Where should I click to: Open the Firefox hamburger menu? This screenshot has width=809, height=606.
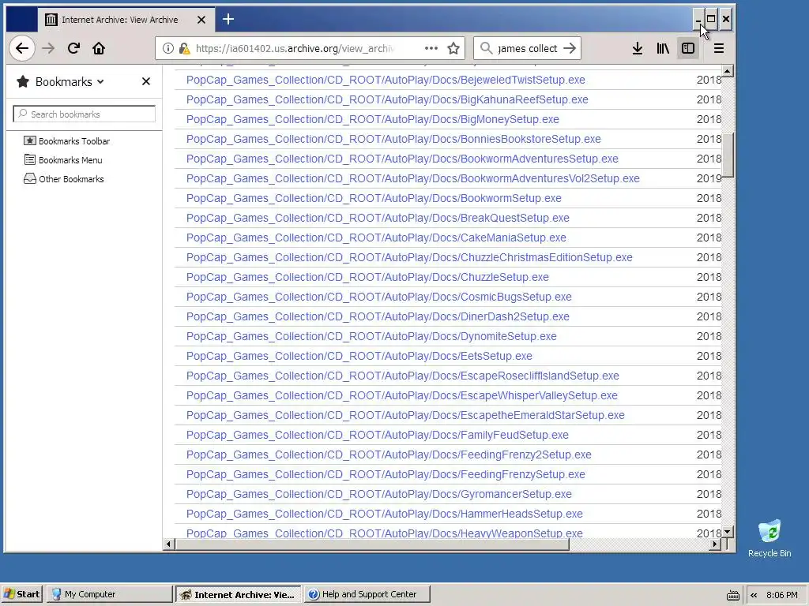[719, 48]
